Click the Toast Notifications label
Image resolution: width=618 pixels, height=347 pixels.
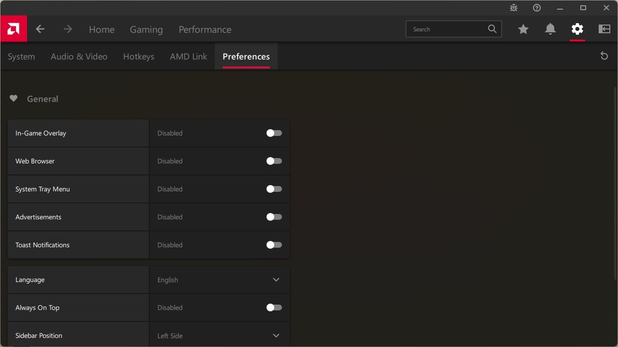pyautogui.click(x=42, y=245)
